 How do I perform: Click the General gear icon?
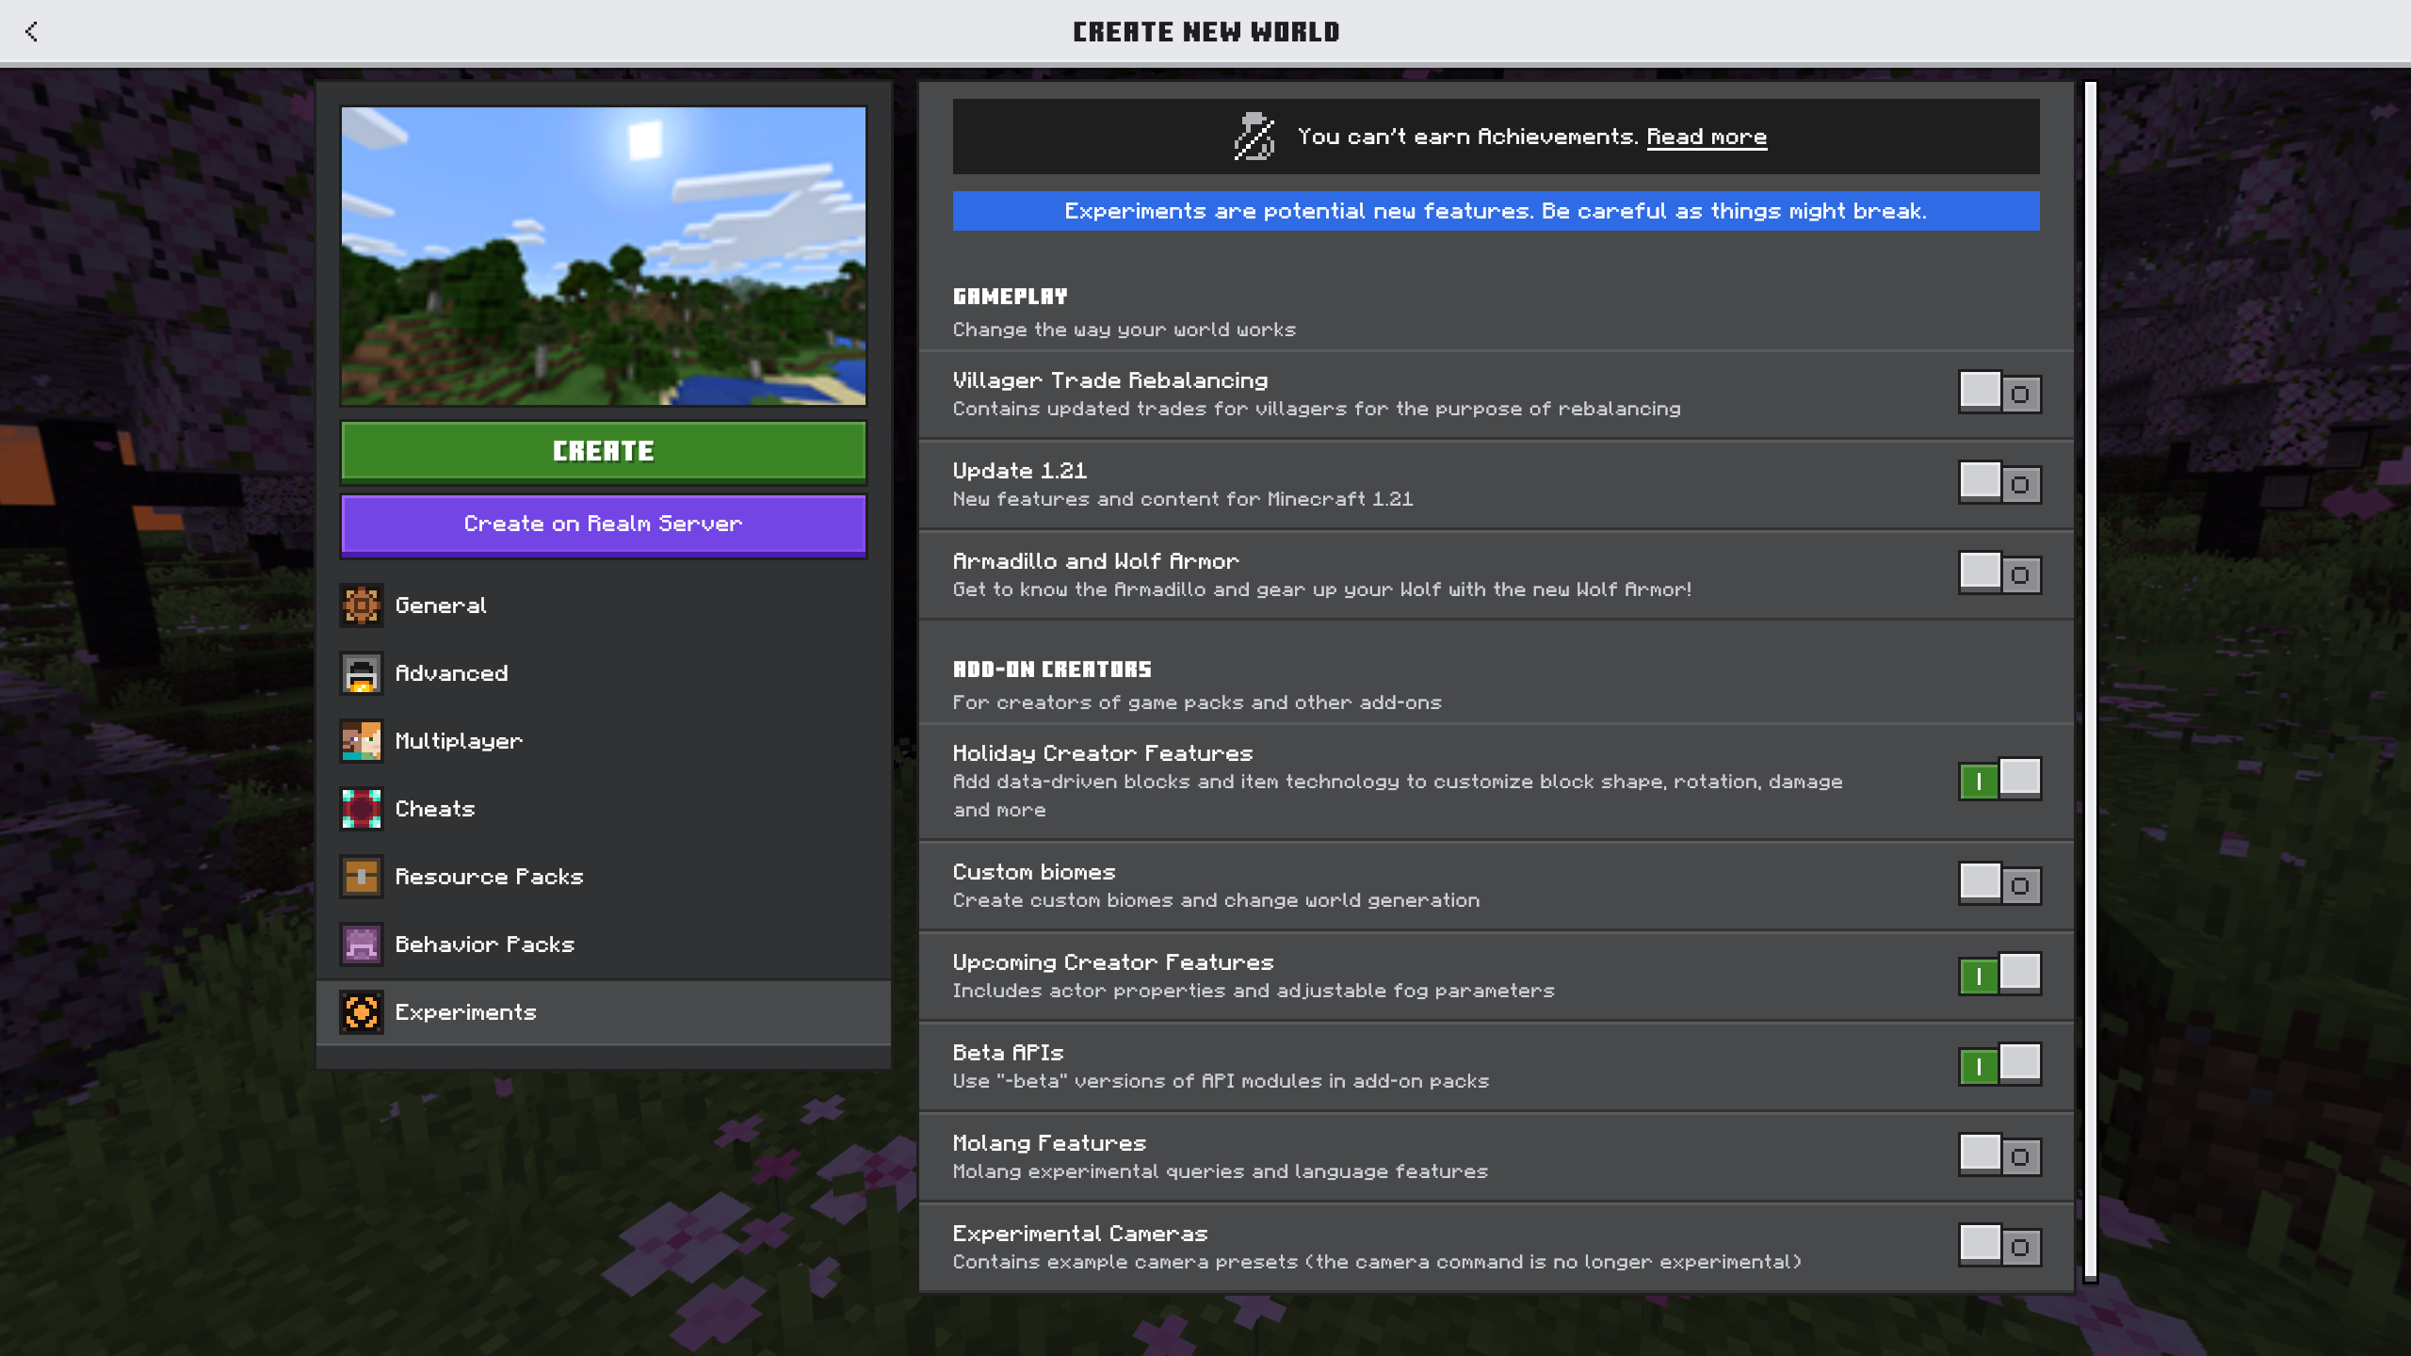tap(362, 605)
